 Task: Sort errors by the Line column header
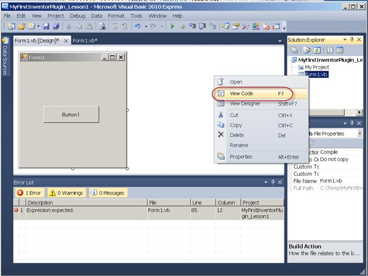pyautogui.click(x=203, y=202)
